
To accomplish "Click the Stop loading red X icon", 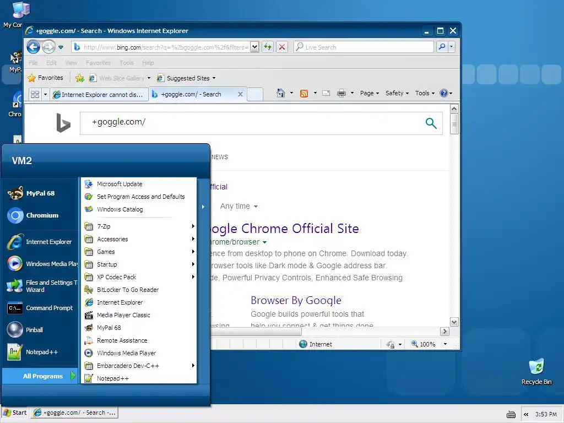I will click(x=282, y=47).
